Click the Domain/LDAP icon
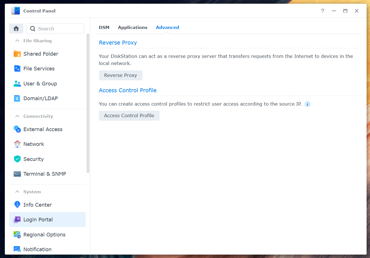The height and width of the screenshot is (258, 370). [17, 98]
